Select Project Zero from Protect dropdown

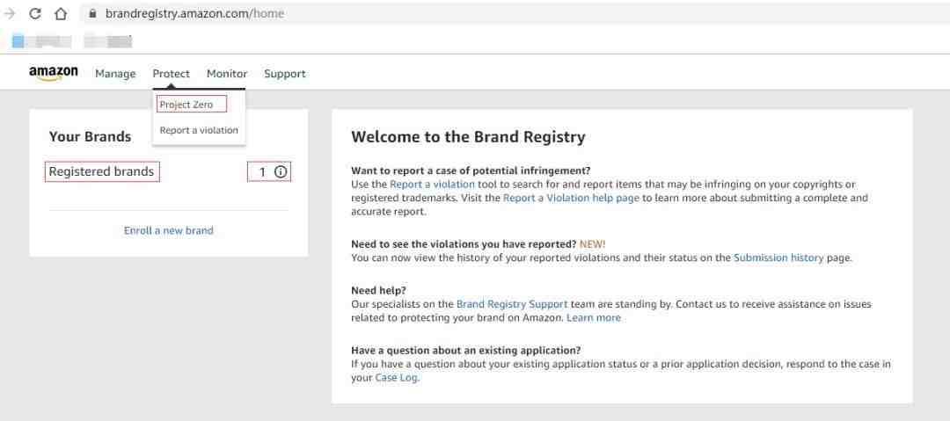(186, 105)
